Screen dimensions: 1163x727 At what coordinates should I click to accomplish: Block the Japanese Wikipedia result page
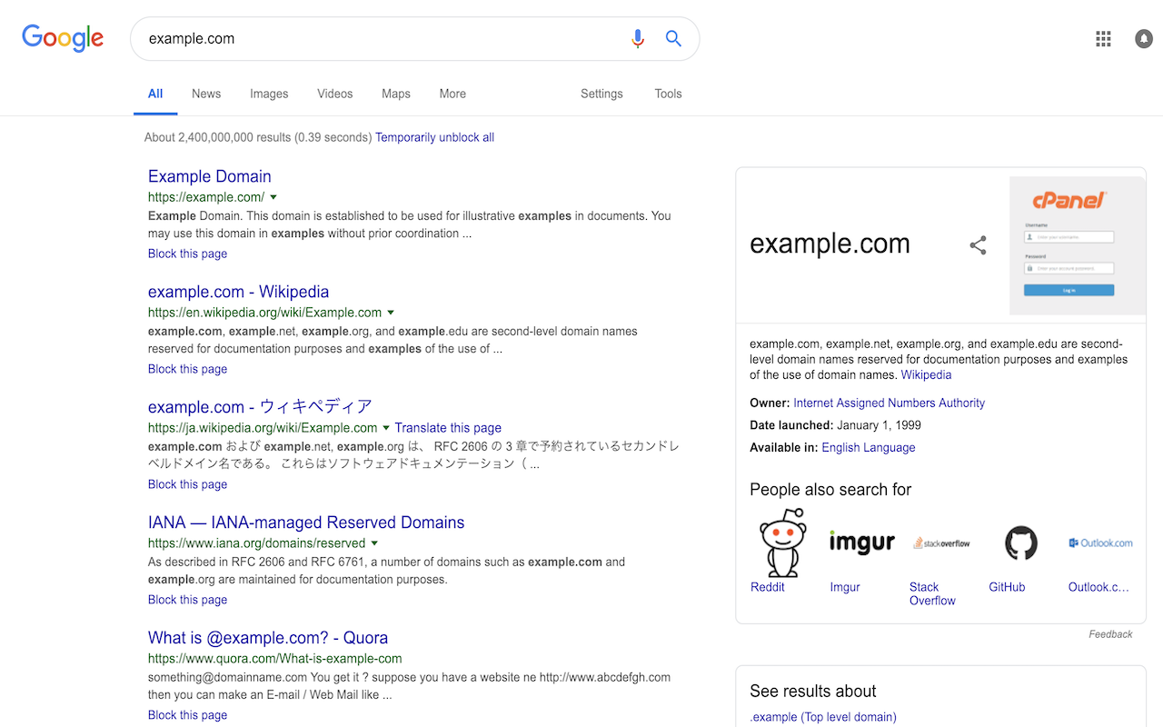188,484
